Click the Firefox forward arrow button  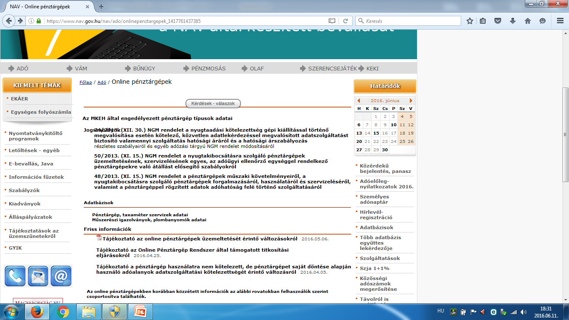[20, 21]
